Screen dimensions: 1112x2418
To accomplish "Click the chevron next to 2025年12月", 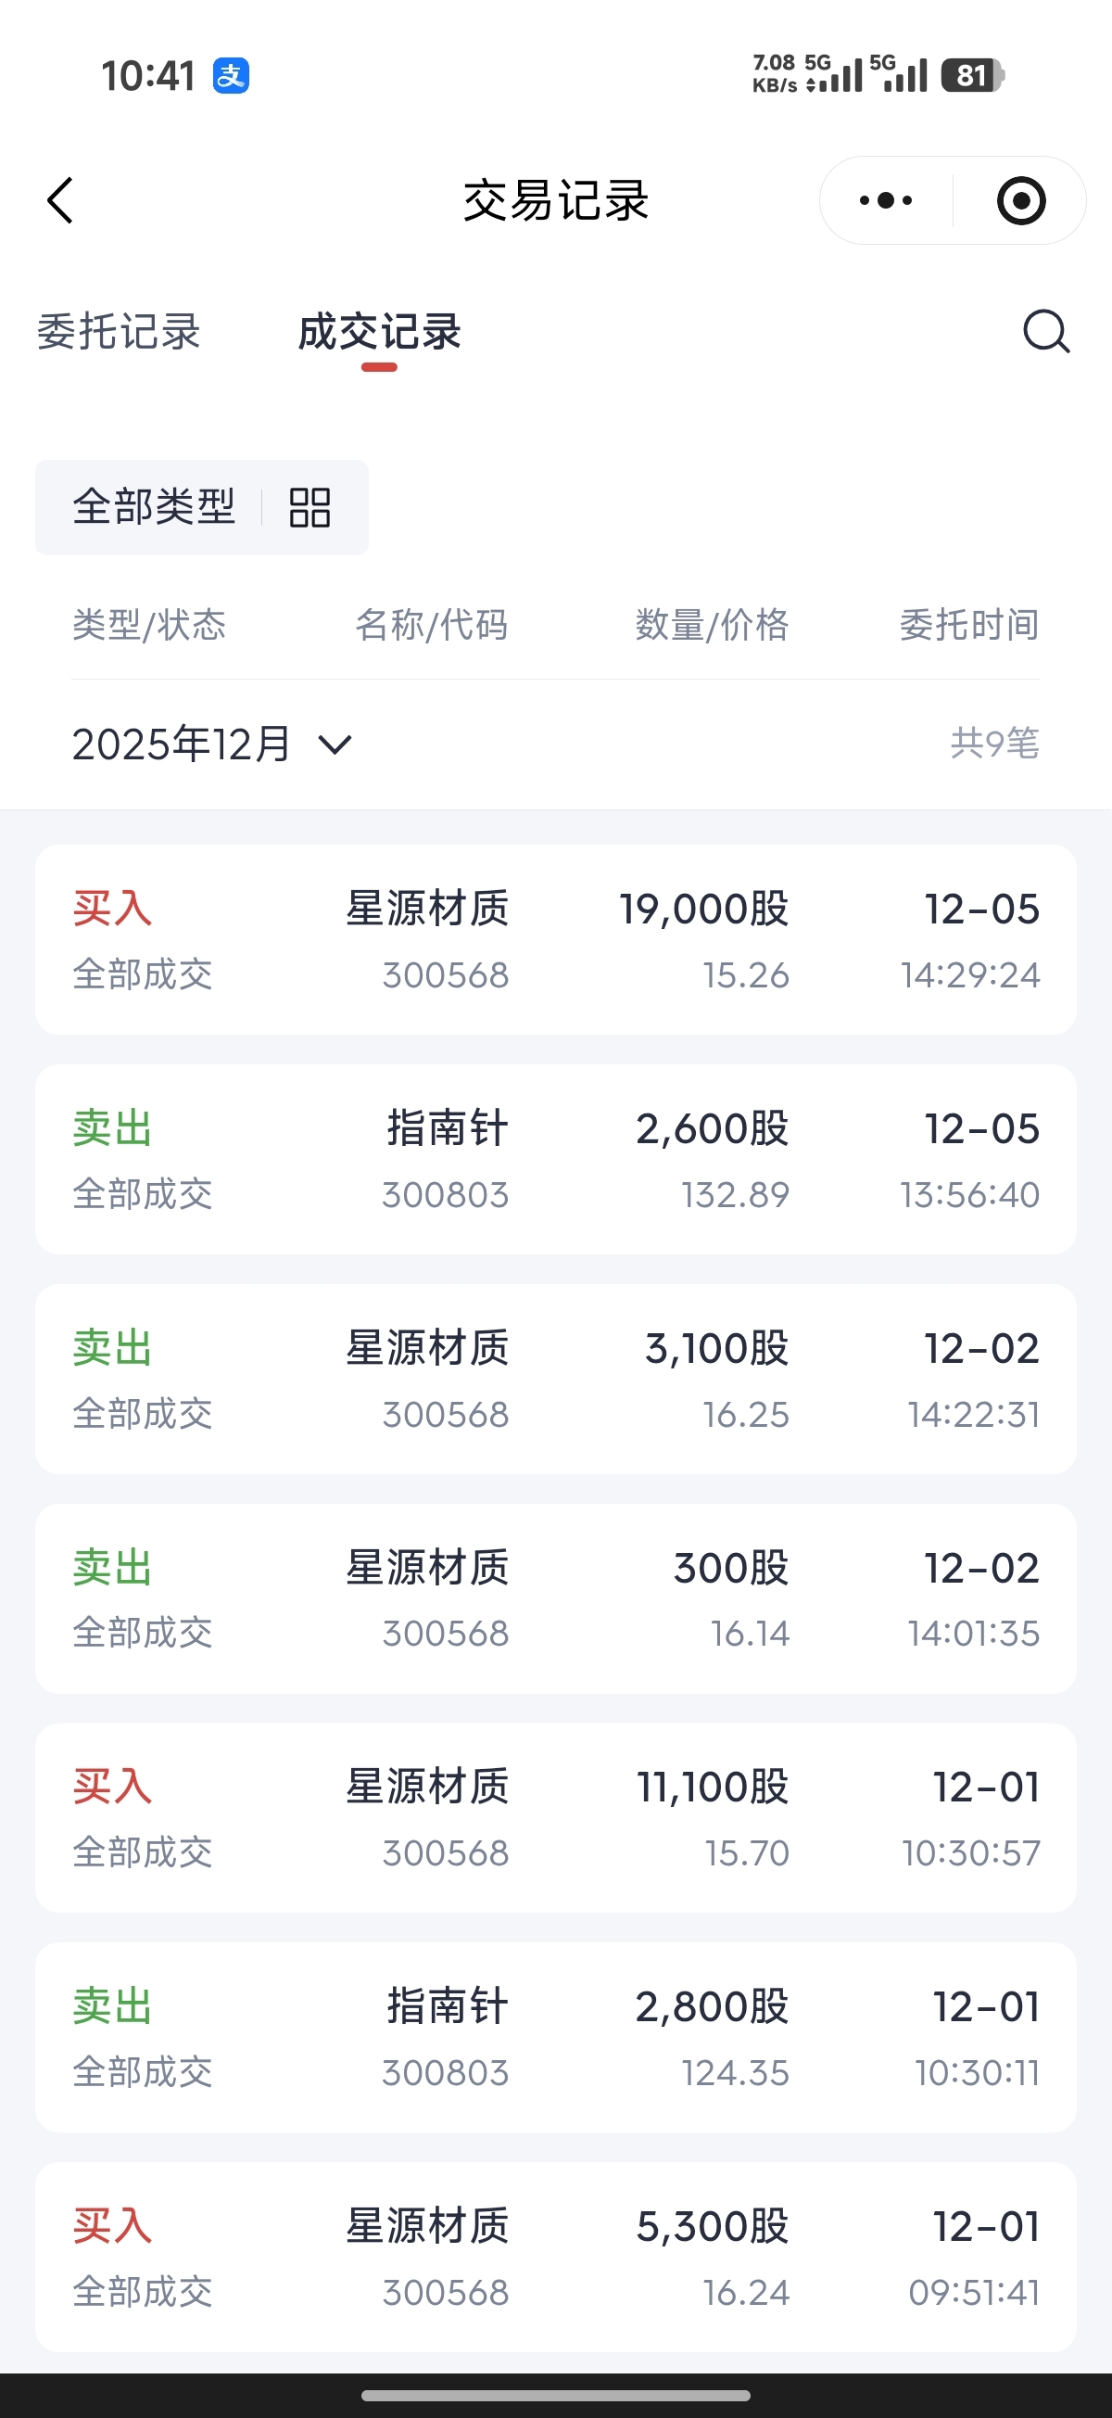I will pyautogui.click(x=335, y=745).
